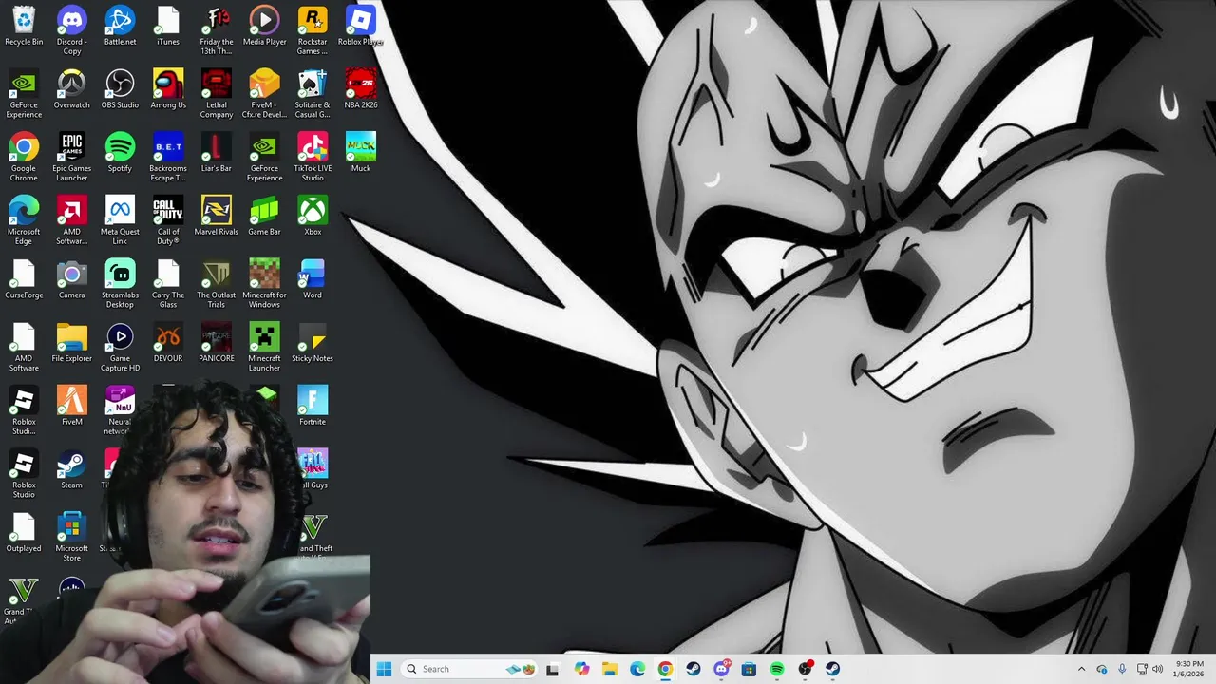Click the Lethal Company shortcut
The height and width of the screenshot is (684, 1216).
pyautogui.click(x=217, y=94)
